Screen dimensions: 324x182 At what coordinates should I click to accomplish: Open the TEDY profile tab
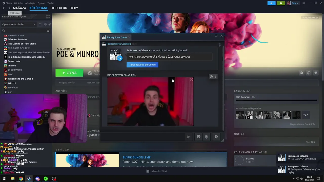pyautogui.click(x=74, y=8)
